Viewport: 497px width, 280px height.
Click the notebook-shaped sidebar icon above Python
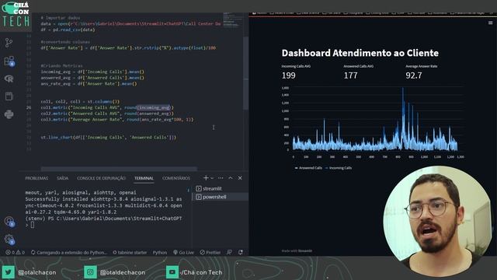point(9,96)
